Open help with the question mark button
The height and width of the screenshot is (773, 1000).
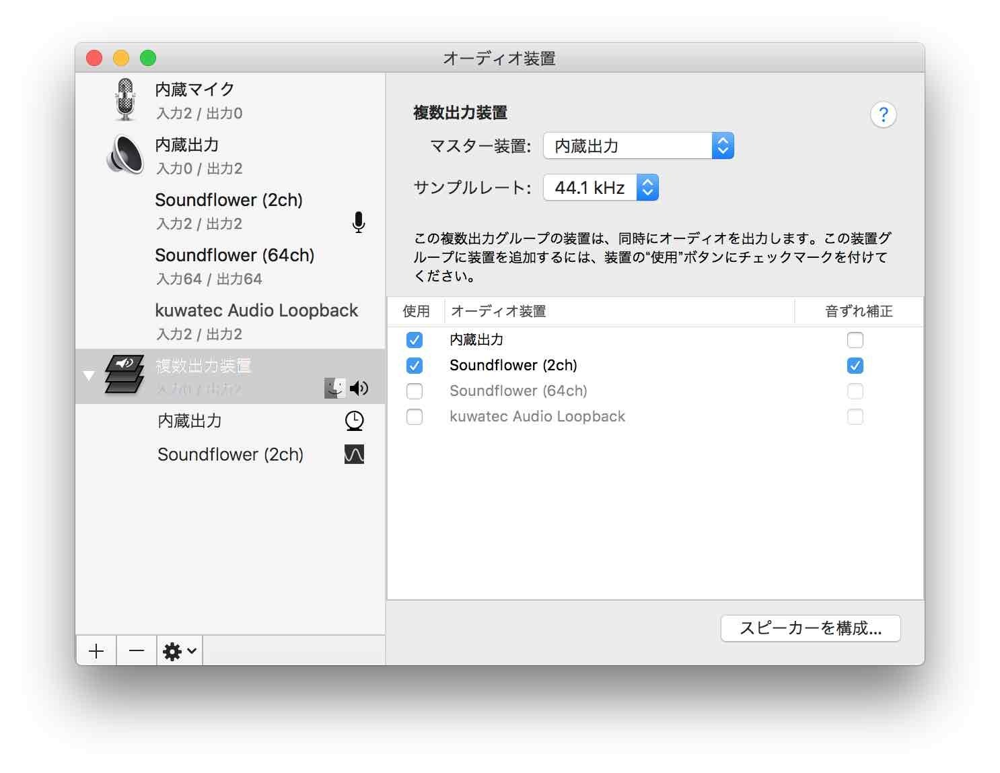point(883,115)
